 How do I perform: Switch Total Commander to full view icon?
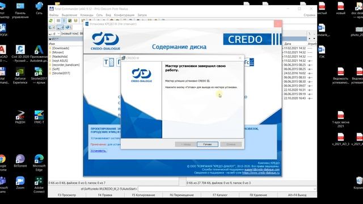64,20
